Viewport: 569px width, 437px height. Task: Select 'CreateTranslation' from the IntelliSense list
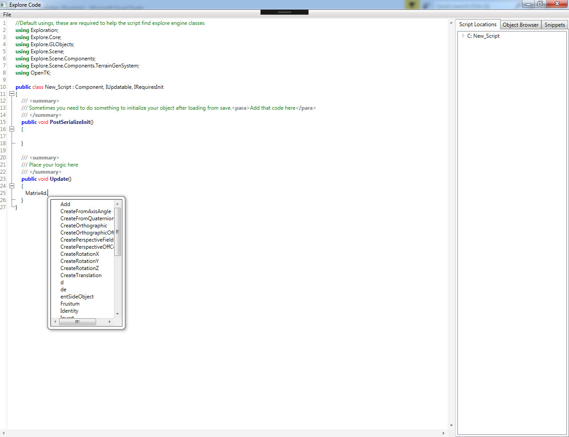81,275
